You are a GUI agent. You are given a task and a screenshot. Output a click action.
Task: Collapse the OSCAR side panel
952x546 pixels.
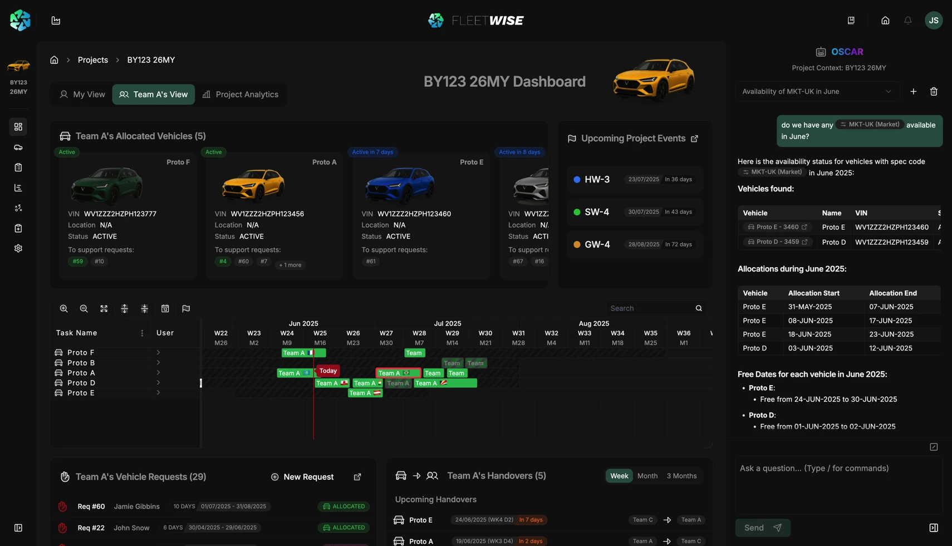click(934, 528)
